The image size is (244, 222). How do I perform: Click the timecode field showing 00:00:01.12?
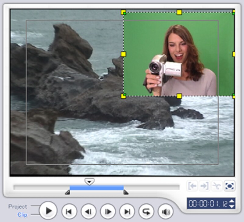(207, 204)
